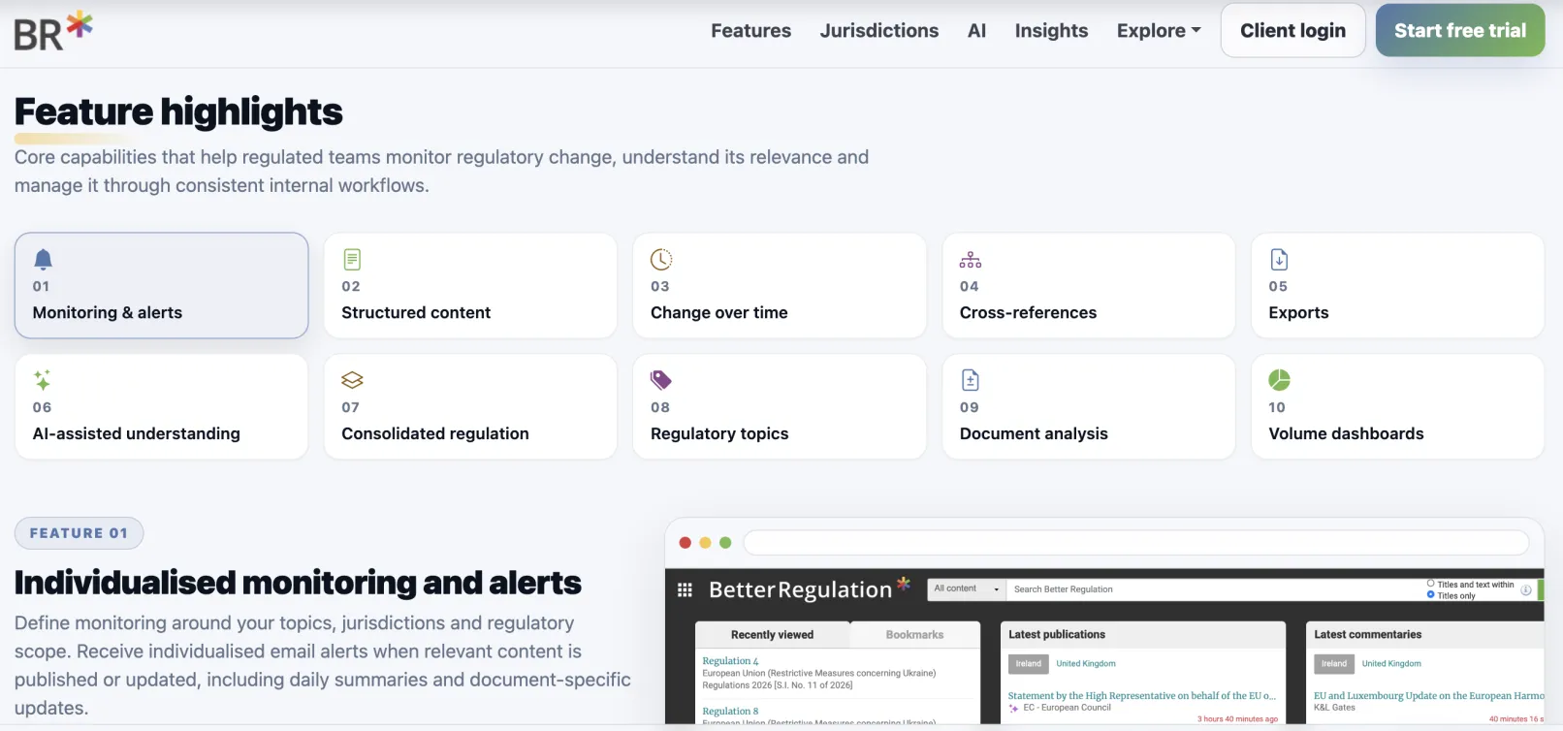Click the 'Latest publications' panel heading

pyautogui.click(x=1057, y=635)
